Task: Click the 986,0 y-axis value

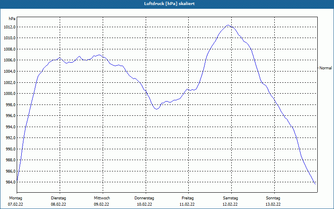Action: click(x=10, y=171)
